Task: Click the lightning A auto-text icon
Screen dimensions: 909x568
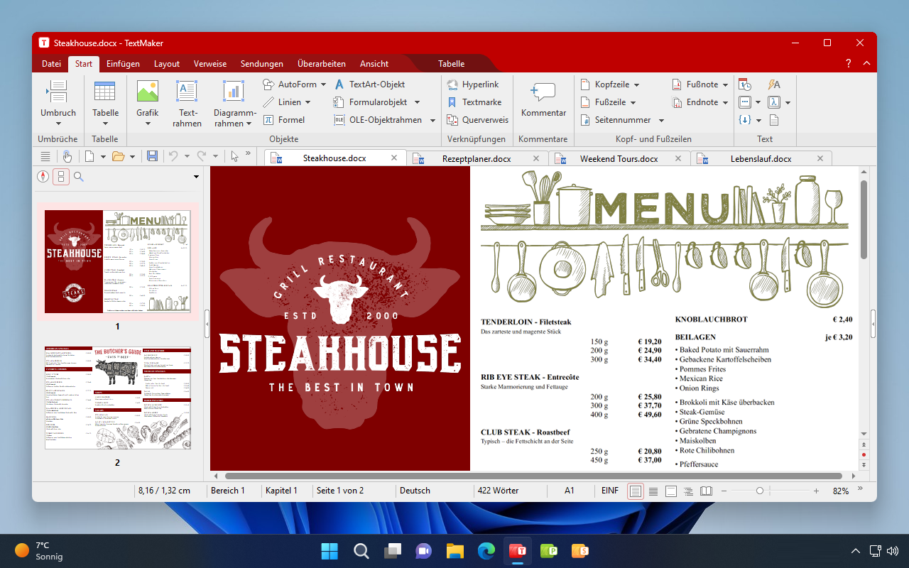Action: [x=774, y=84]
